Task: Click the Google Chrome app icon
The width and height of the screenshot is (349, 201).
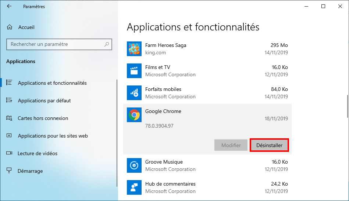Action: tap(134, 114)
